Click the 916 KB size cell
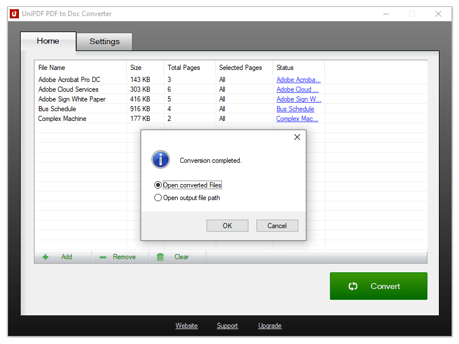 click(140, 109)
